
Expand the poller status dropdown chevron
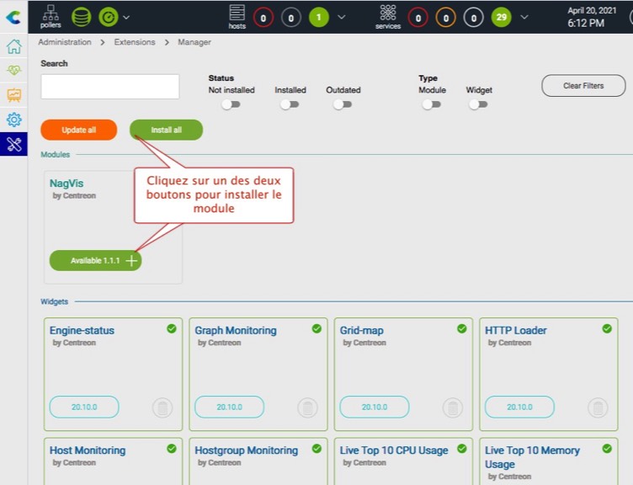click(x=126, y=17)
